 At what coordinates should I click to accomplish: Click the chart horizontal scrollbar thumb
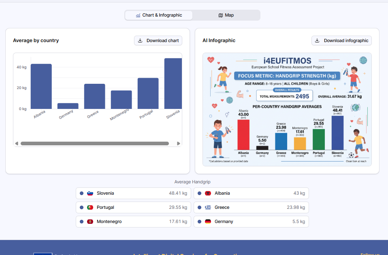coord(95,143)
